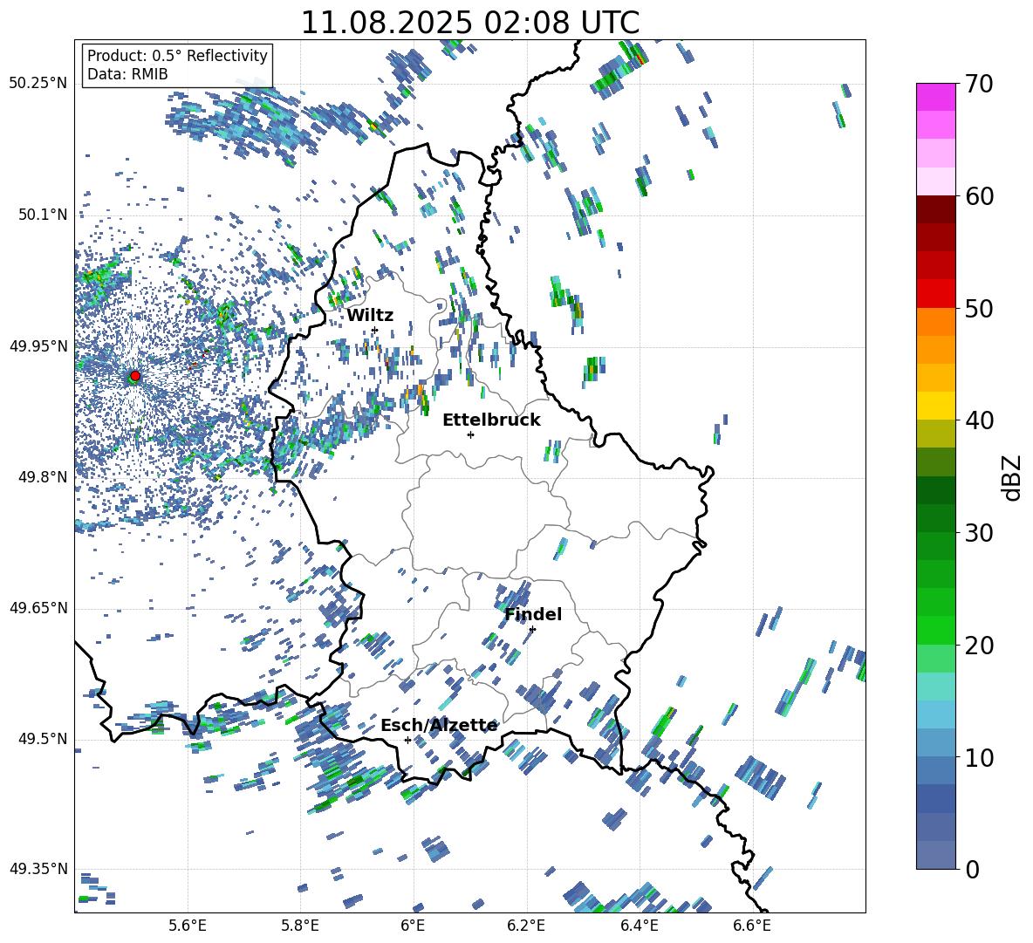Click the 5.8°E longitude label
The width and height of the screenshot is (1033, 943).
point(300,926)
